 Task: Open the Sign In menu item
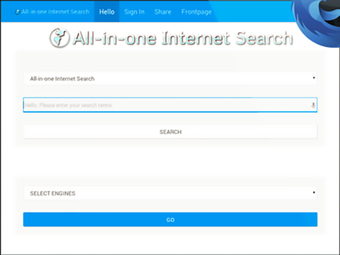coord(134,12)
